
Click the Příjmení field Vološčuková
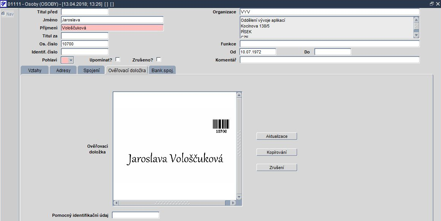pyautogui.click(x=112, y=28)
